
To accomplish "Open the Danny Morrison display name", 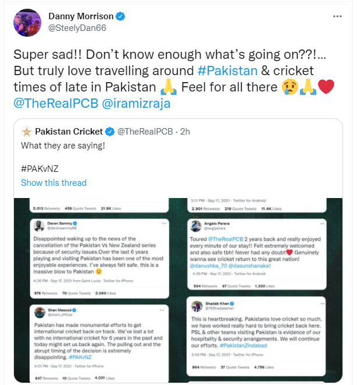I will (x=81, y=16).
